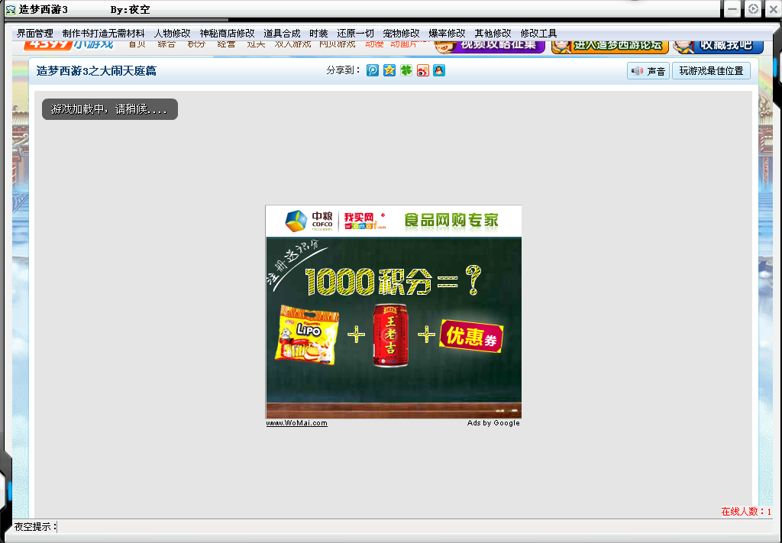
Task: Click the 分享到 label
Action: tap(343, 70)
